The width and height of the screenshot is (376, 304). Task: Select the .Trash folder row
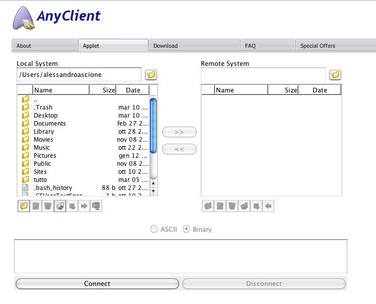tap(84, 107)
